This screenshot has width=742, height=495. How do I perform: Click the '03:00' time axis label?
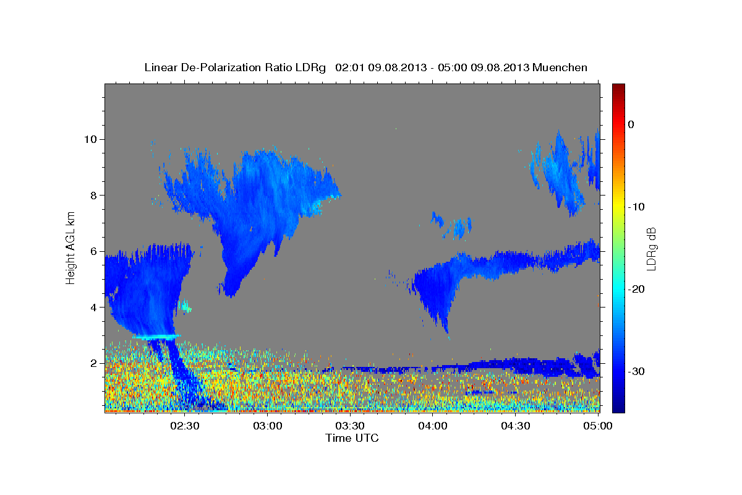coord(268,426)
